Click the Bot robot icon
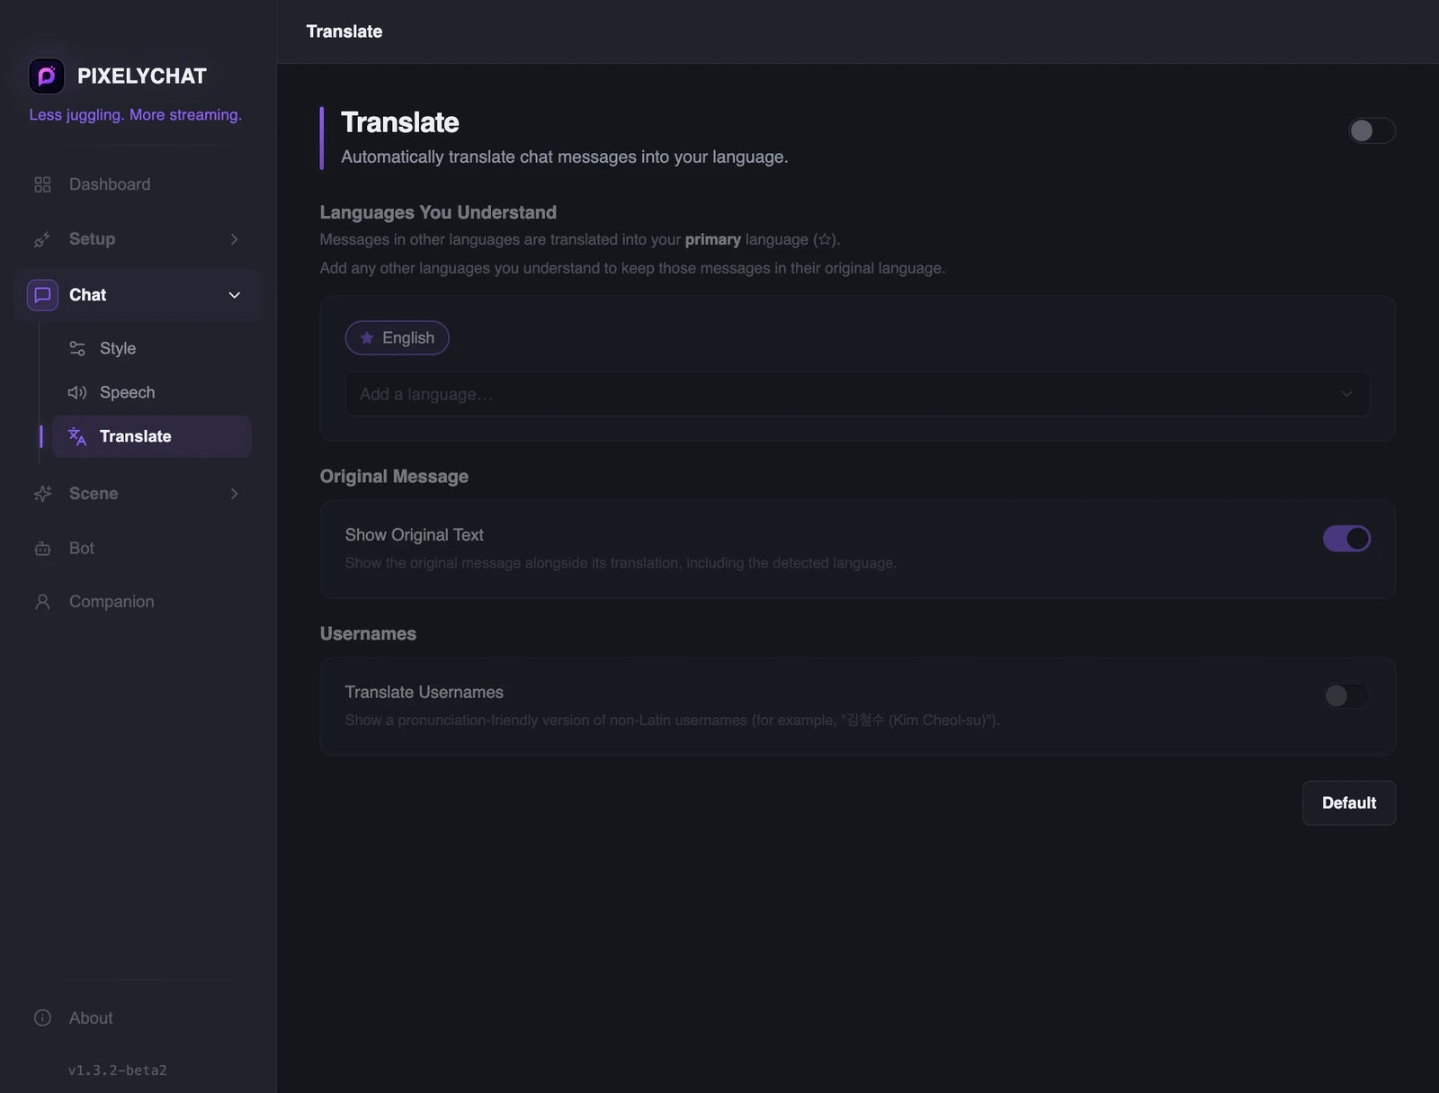 (x=42, y=549)
